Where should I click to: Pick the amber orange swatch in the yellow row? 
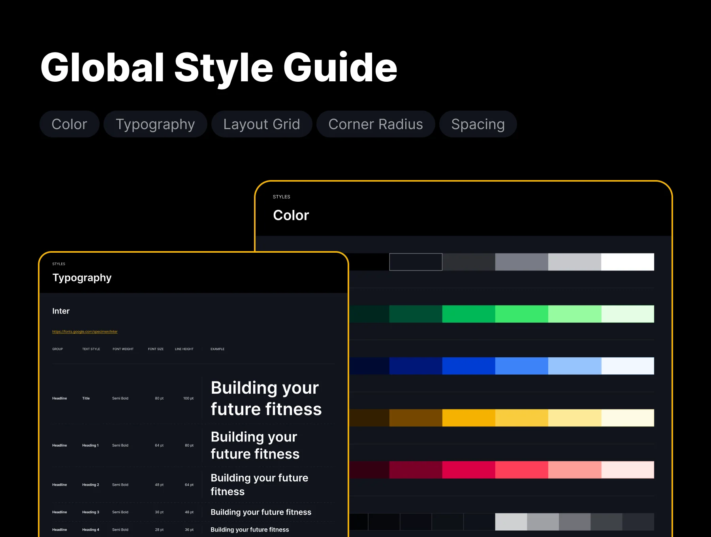(469, 418)
